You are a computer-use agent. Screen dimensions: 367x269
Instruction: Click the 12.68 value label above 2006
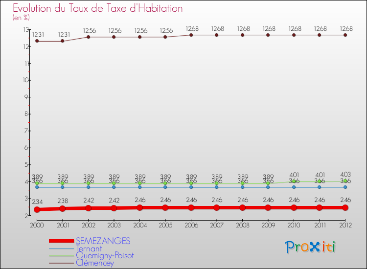(x=192, y=29)
